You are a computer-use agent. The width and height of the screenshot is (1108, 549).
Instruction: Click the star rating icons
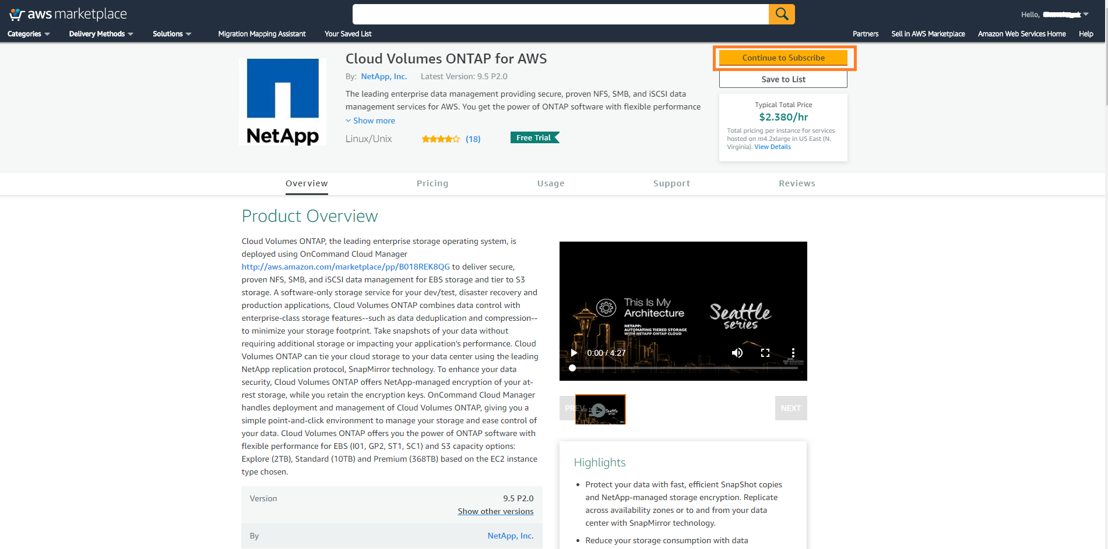440,139
